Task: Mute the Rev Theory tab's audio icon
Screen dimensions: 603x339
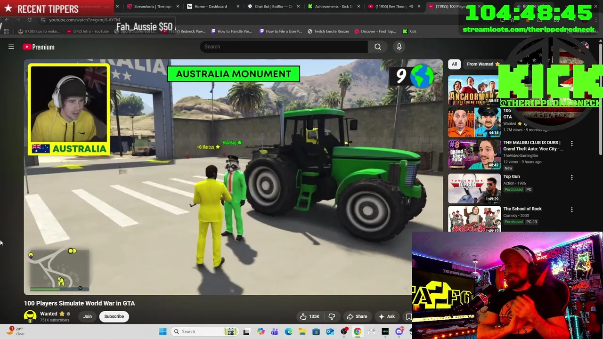Action: click(x=411, y=7)
